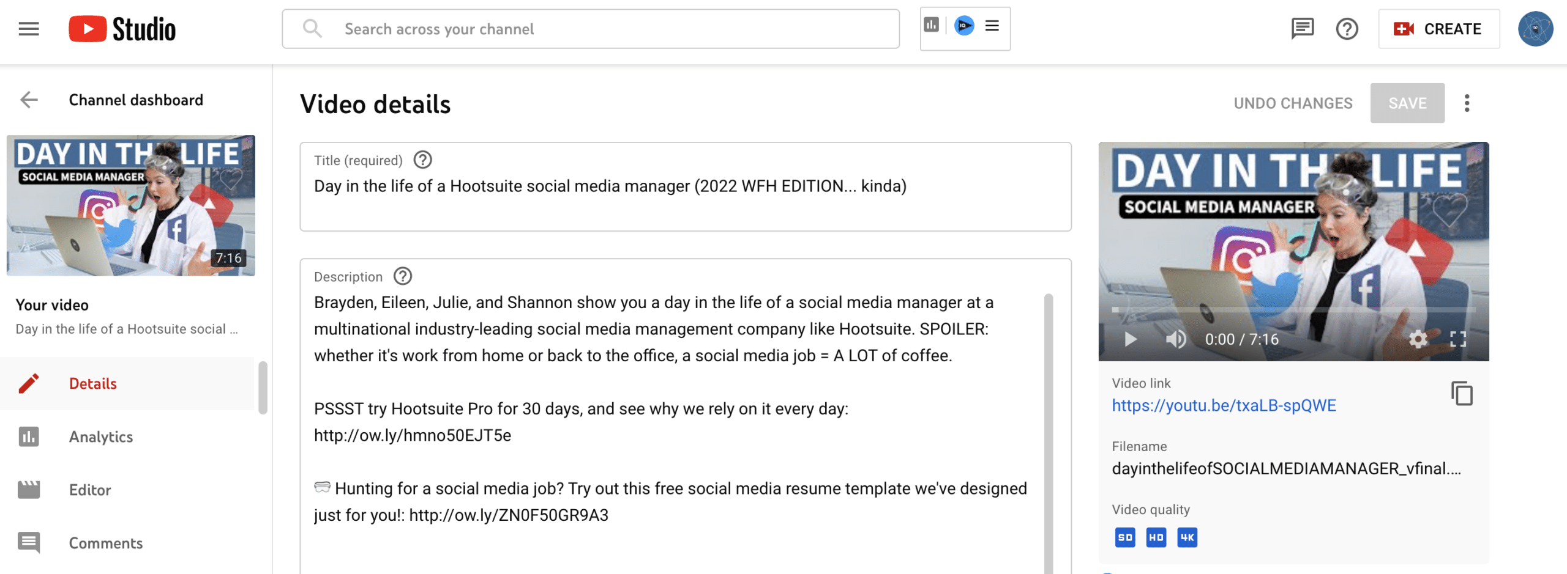The height and width of the screenshot is (574, 1567).
Task: Copy the video link with copy icon
Action: (1462, 394)
